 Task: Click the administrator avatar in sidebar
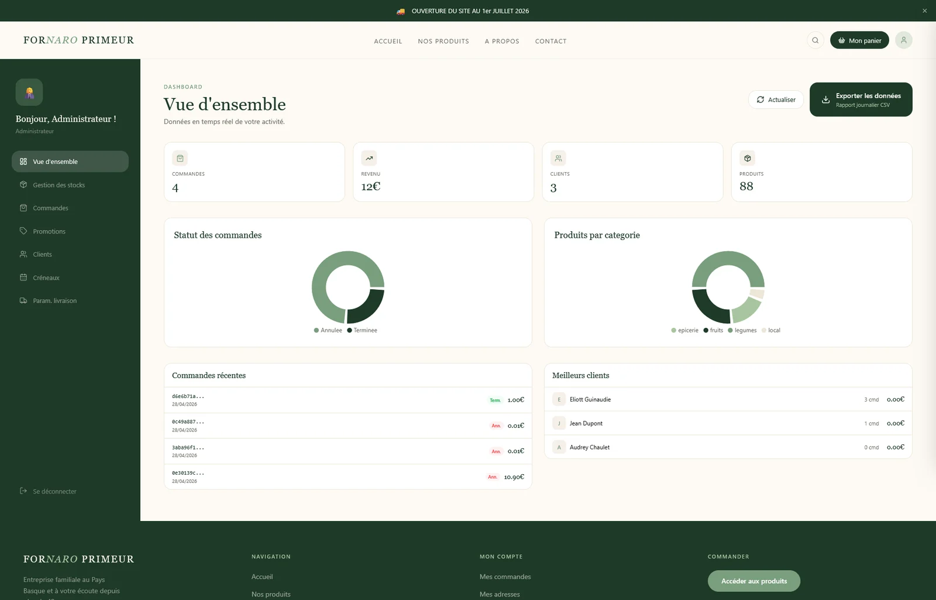29,92
